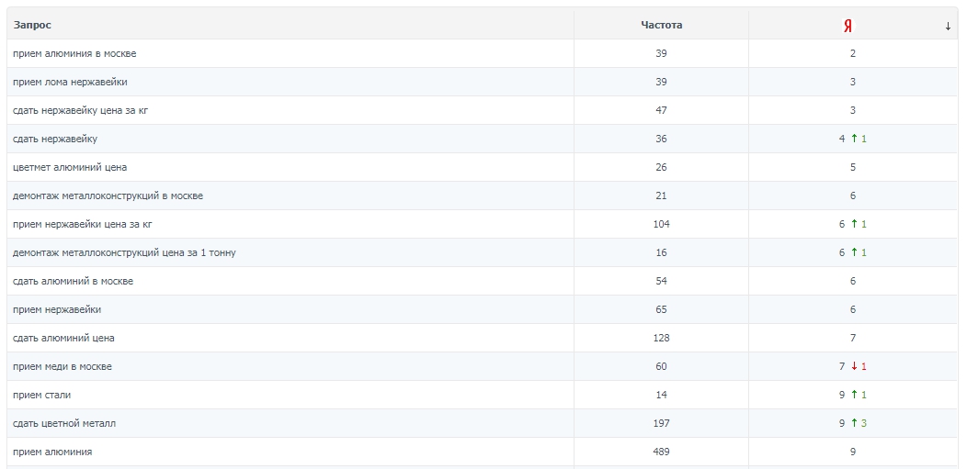Click the Yandex logo column header
The image size is (967, 469).
click(x=848, y=26)
